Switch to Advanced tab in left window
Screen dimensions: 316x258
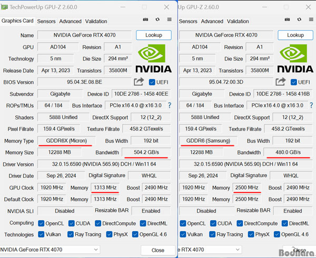70,21
